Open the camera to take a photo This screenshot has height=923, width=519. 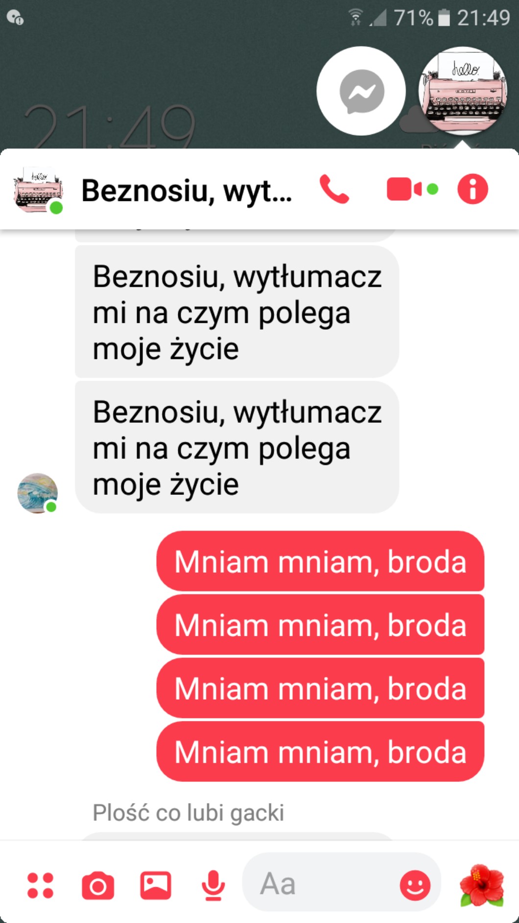point(98,885)
